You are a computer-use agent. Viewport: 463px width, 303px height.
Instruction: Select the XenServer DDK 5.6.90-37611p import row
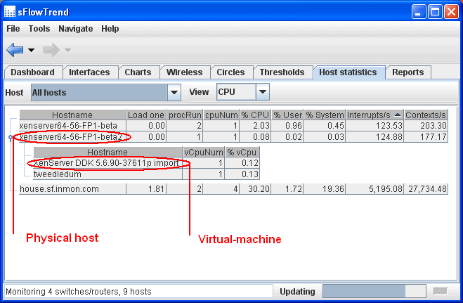(x=146, y=163)
